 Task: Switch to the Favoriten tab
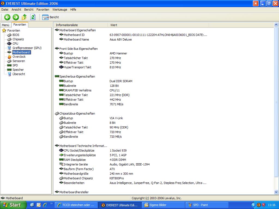click(x=20, y=24)
